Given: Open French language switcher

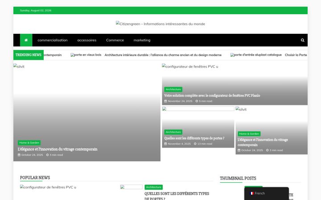Looking at the screenshot, I should (x=267, y=193).
